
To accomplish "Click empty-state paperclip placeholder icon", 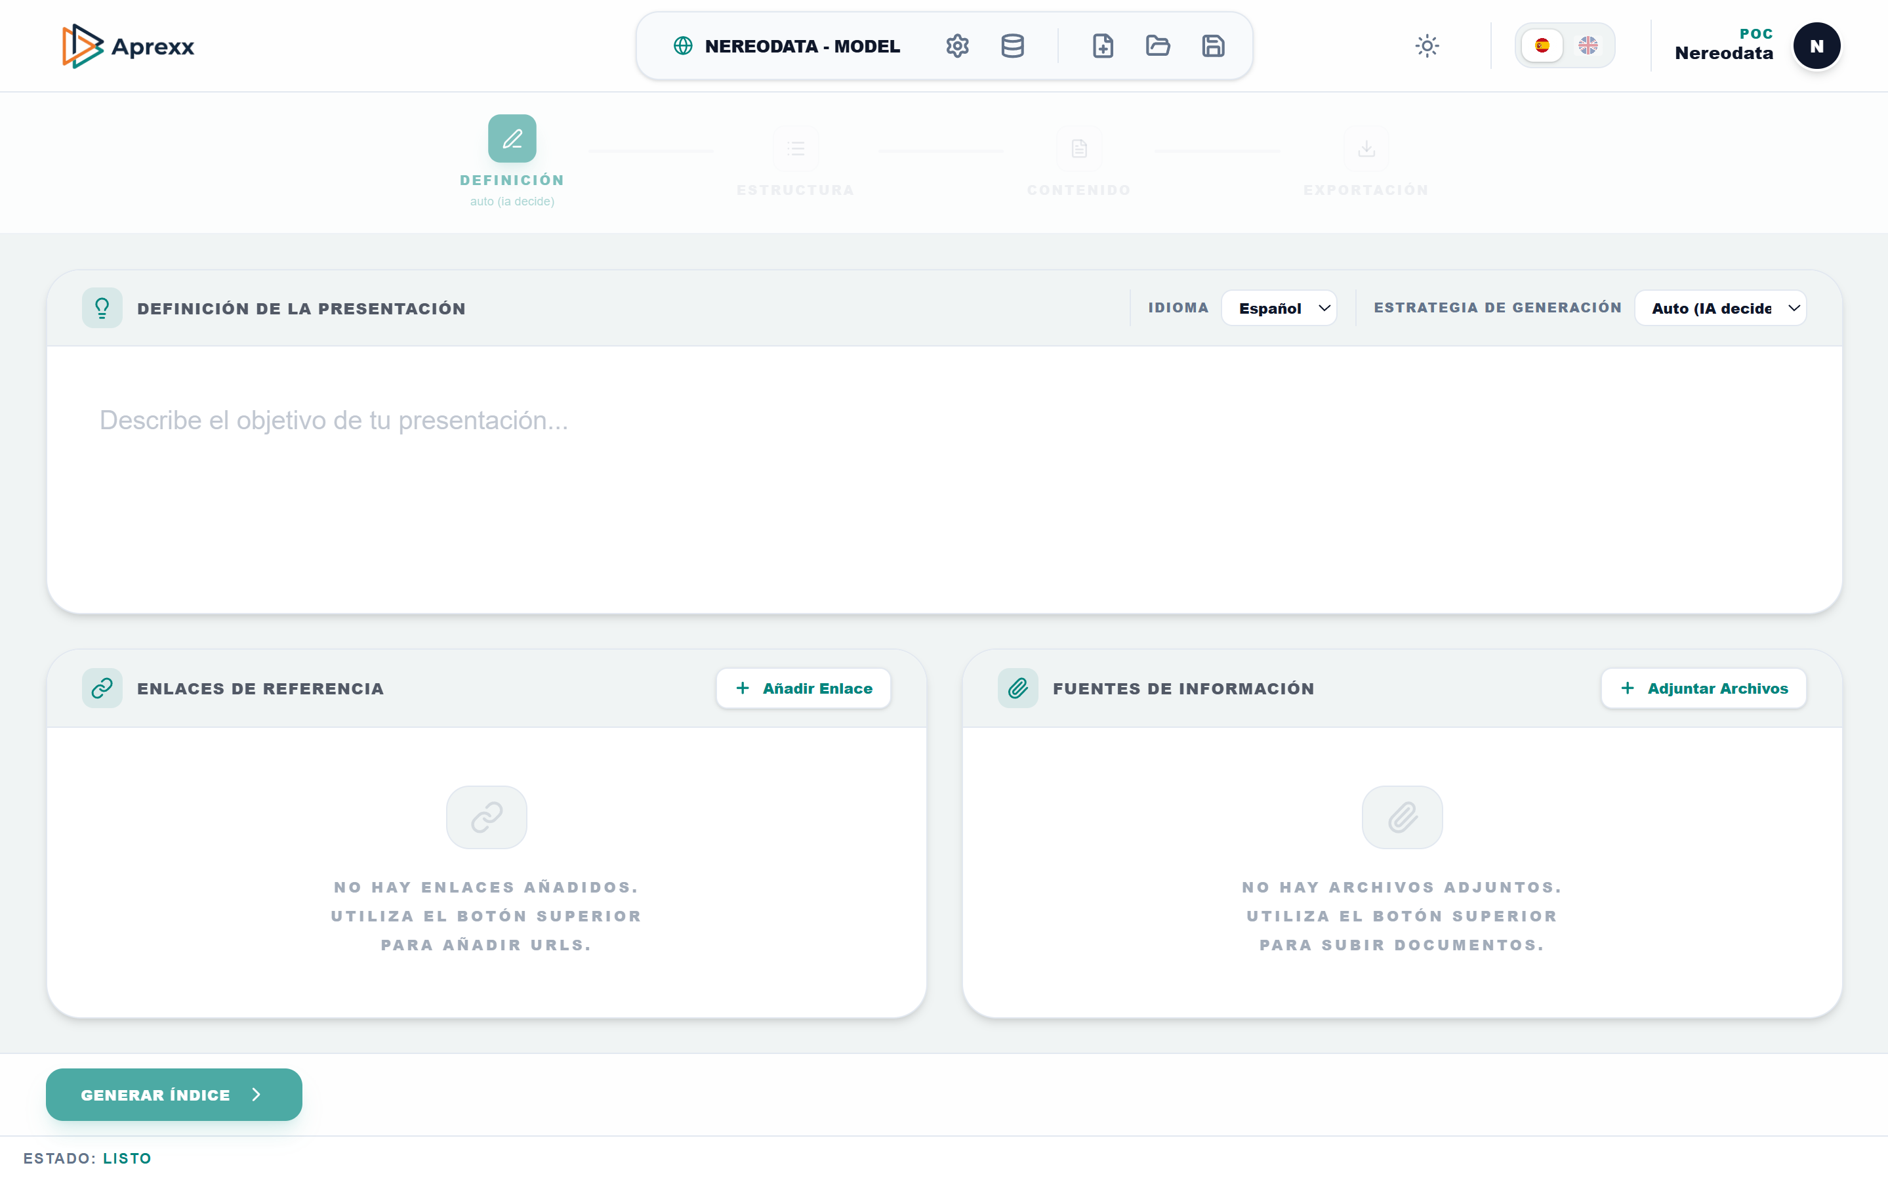I will [1402, 817].
